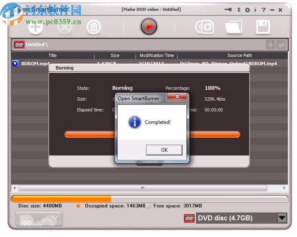Click the orange Occupied space legend square
The width and height of the screenshot is (297, 237).
(x=78, y=206)
